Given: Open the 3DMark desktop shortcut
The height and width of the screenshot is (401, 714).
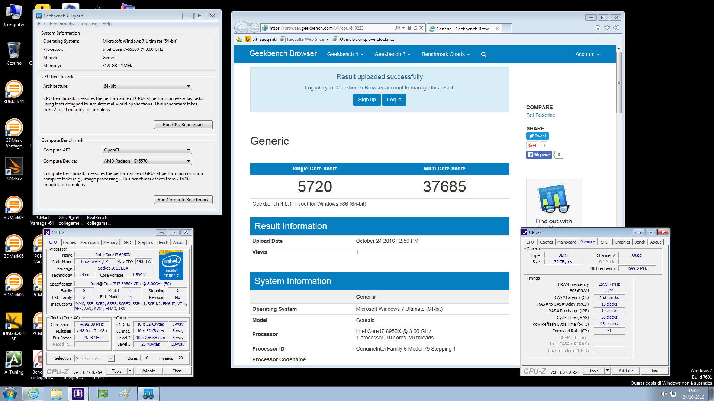Looking at the screenshot, I should tap(14, 169).
